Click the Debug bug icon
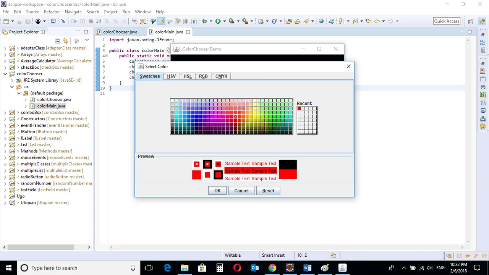 point(204,21)
